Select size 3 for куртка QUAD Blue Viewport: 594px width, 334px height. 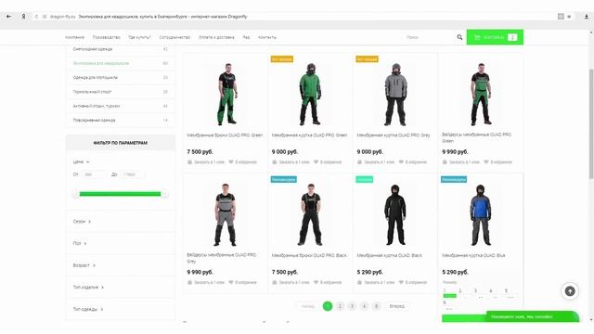475,290
